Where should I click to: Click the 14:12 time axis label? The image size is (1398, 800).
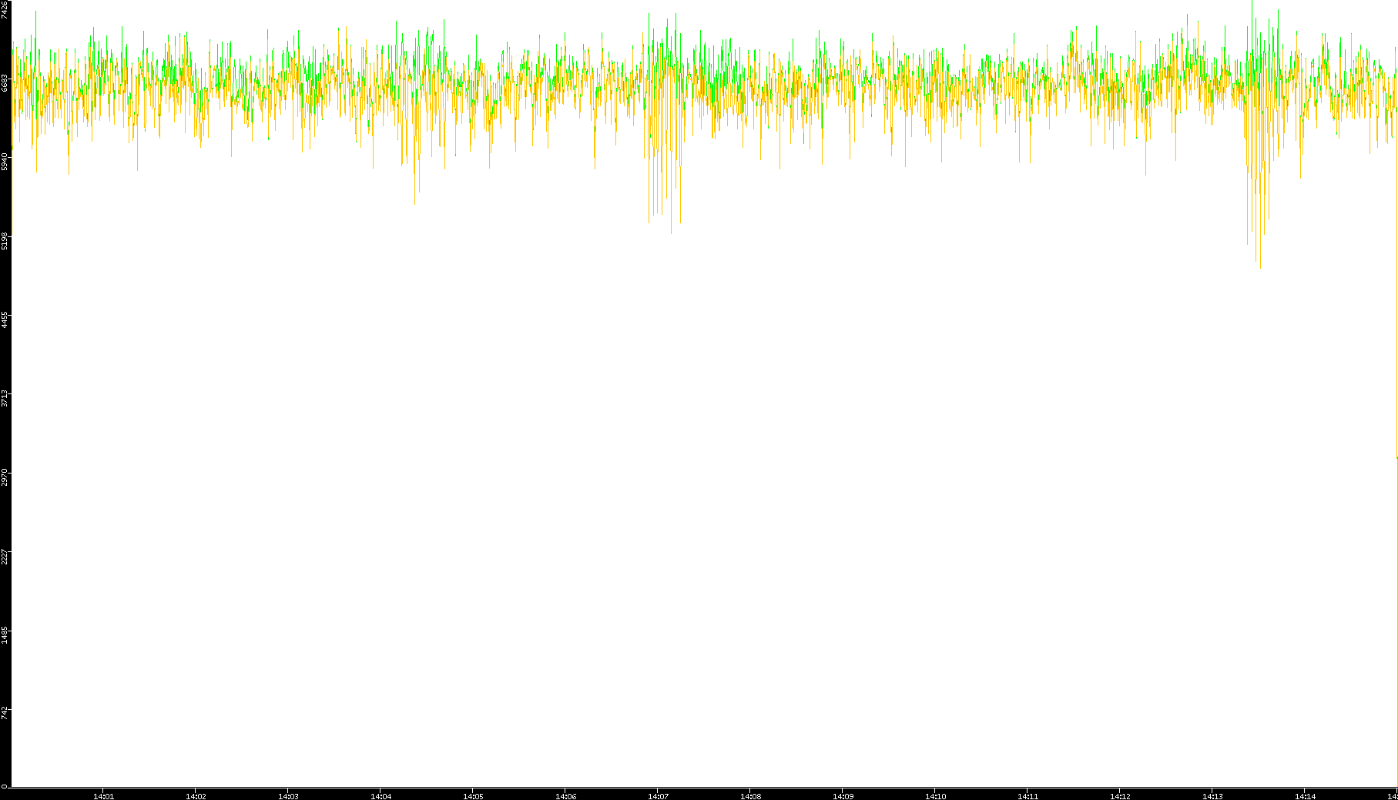click(x=1120, y=796)
